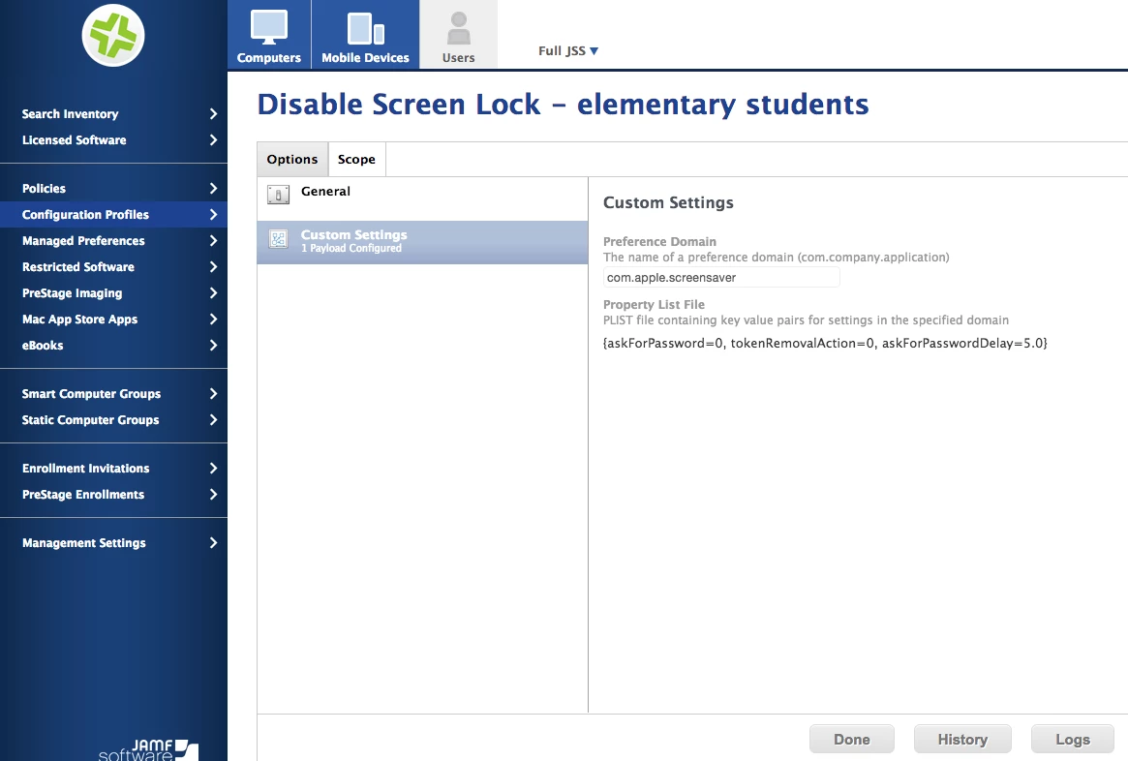The image size is (1128, 761).
Task: Click the JSS green cross logo
Action: [x=113, y=35]
